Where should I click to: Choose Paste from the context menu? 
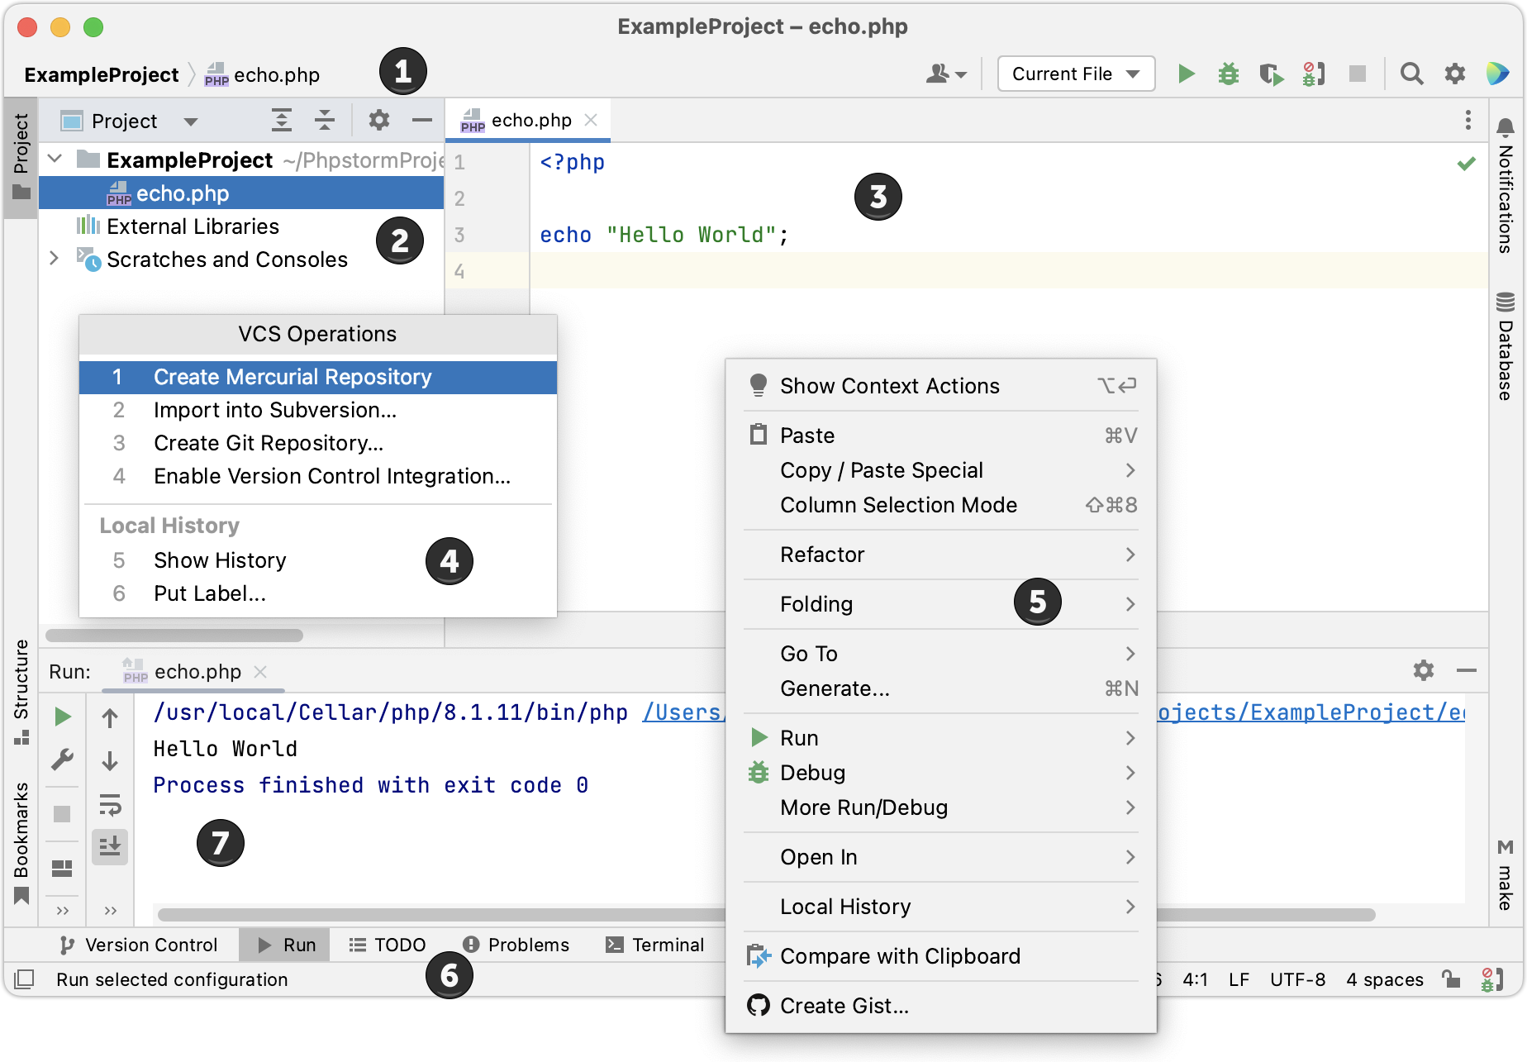tap(940, 436)
